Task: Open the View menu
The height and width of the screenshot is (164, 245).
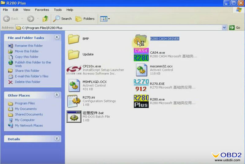Action: point(27,10)
